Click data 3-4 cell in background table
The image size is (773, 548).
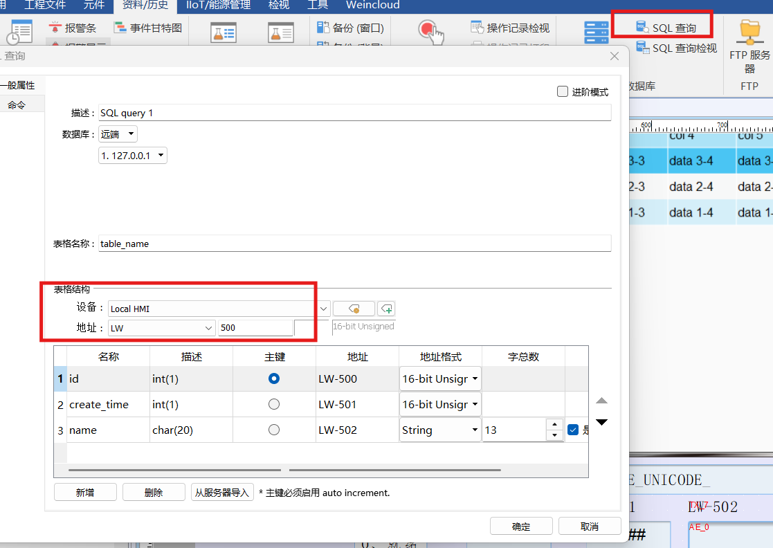(x=702, y=161)
